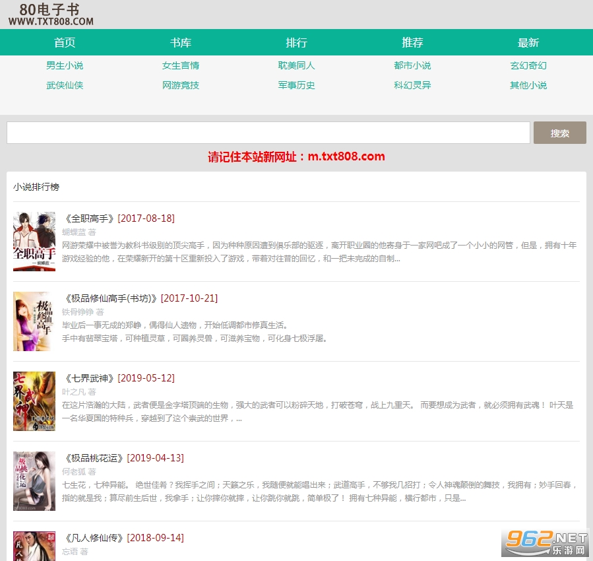Click the date [2019-05-12]
Screen dimensions: 593x561
(146, 378)
